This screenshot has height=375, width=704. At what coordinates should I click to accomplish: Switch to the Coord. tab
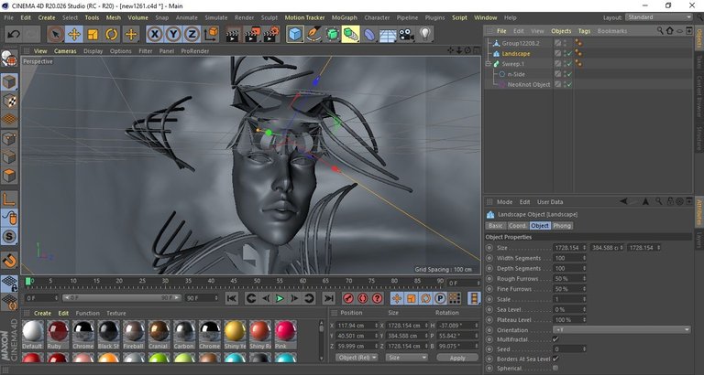point(517,226)
